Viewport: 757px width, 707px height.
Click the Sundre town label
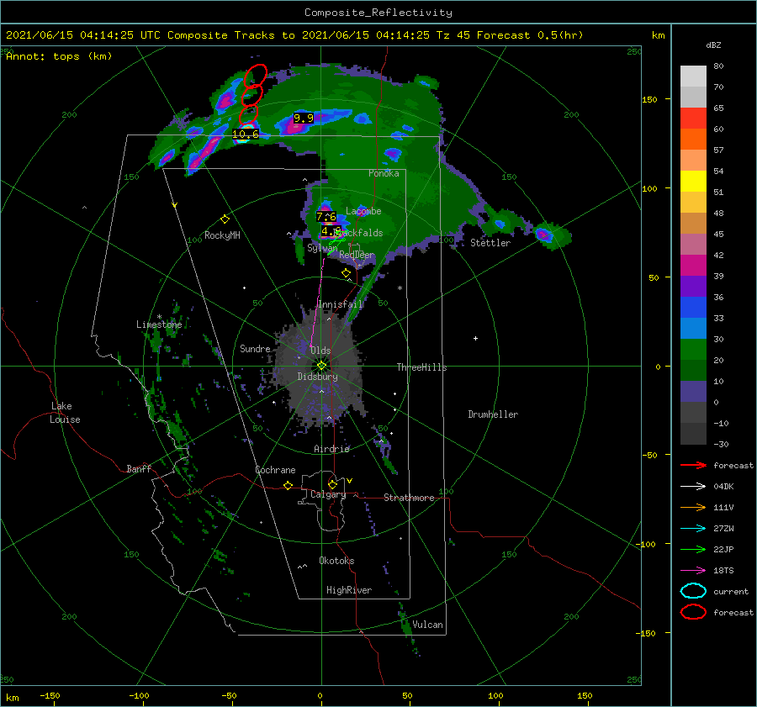coord(255,348)
